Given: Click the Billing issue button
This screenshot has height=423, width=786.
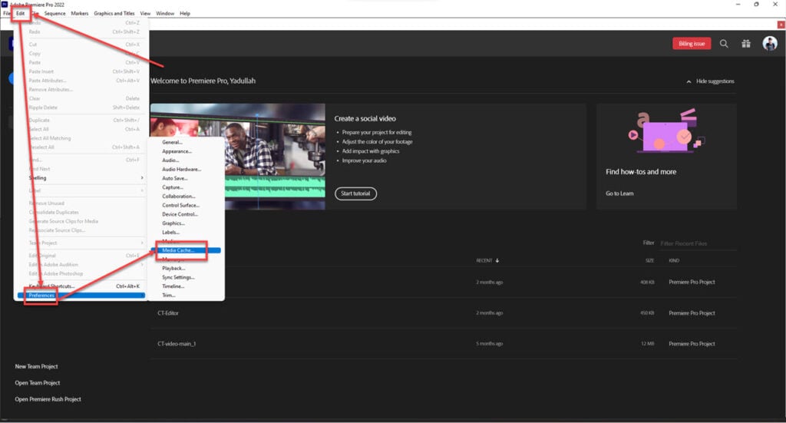Looking at the screenshot, I should [x=692, y=44].
